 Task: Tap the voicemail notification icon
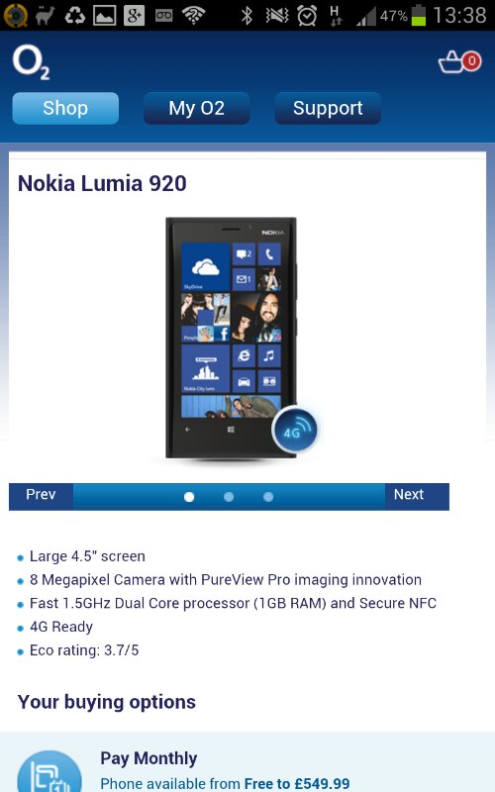click(163, 15)
